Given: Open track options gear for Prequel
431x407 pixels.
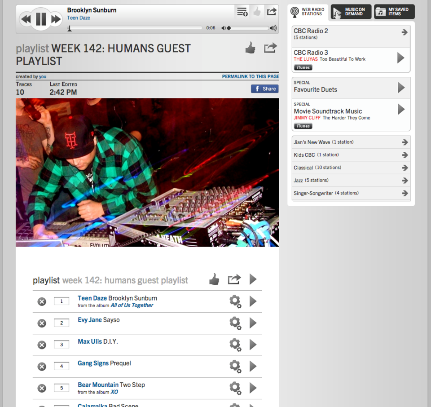Looking at the screenshot, I should pos(235,366).
